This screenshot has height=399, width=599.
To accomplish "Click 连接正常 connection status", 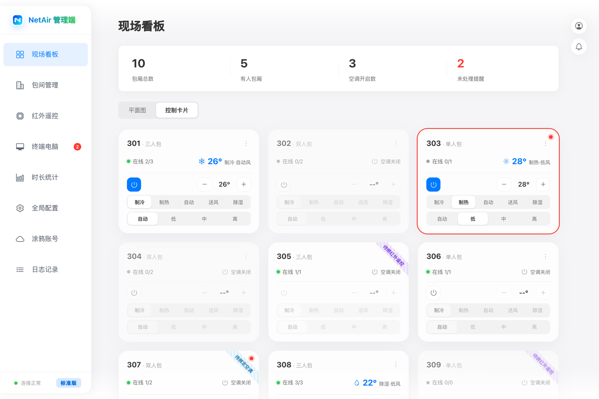I will [x=27, y=383].
